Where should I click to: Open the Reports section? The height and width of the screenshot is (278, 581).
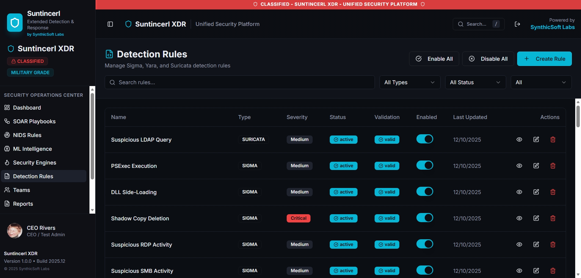coord(23,204)
